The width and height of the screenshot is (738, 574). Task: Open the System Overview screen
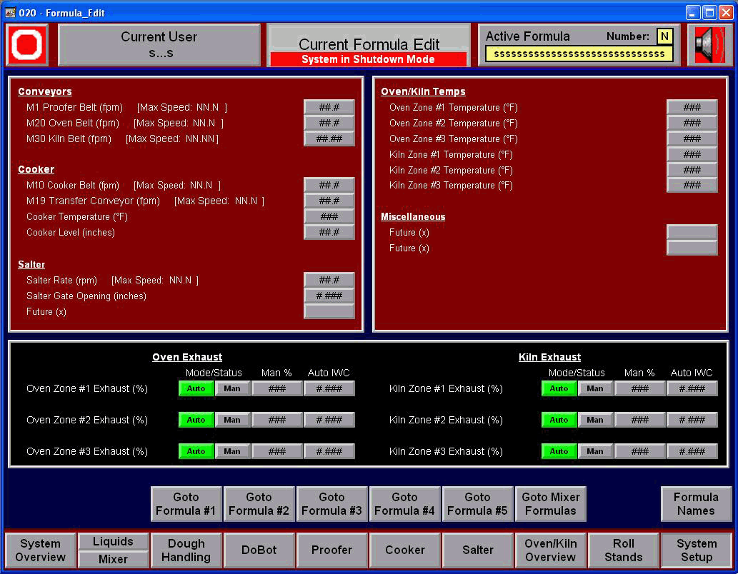point(41,550)
